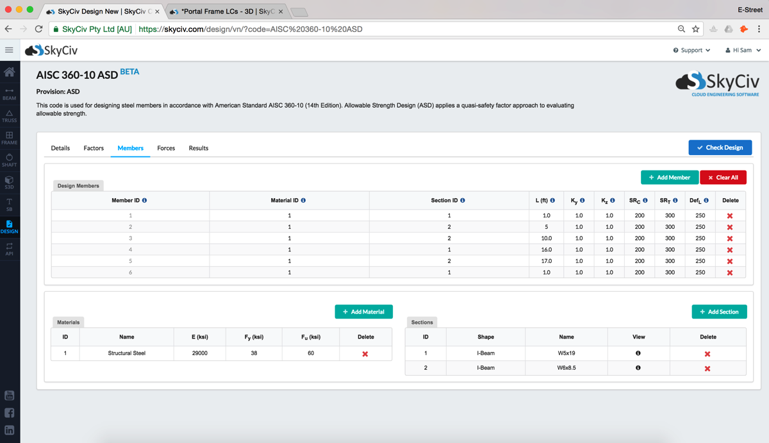
Task: Bookmark this page with the star icon
Action: tap(696, 29)
